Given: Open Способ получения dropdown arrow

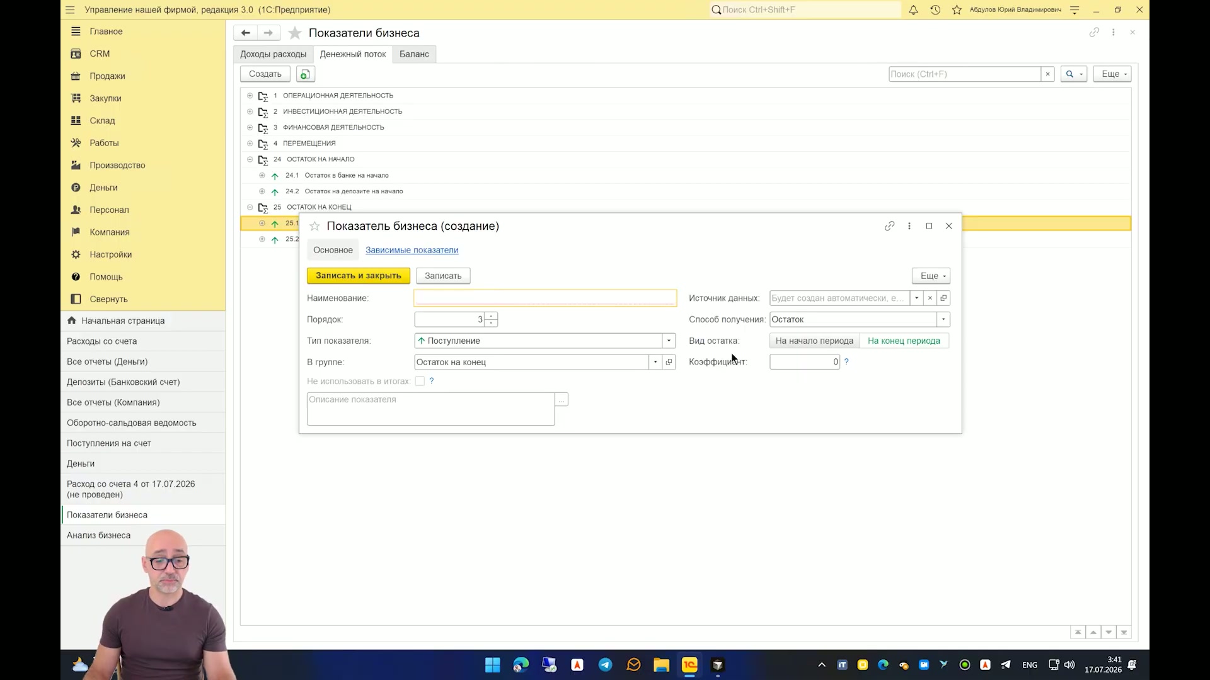Looking at the screenshot, I should click(943, 320).
